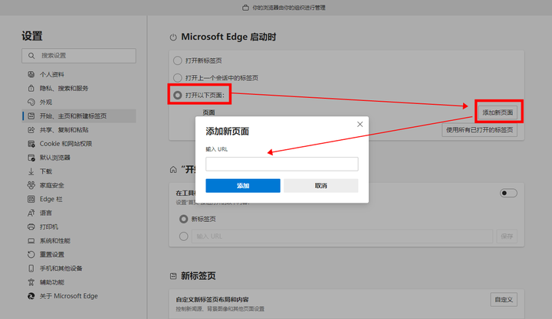The image size is (552, 319).
Task: Click the 使用所有已打开的标签页 button
Action: pyautogui.click(x=479, y=130)
